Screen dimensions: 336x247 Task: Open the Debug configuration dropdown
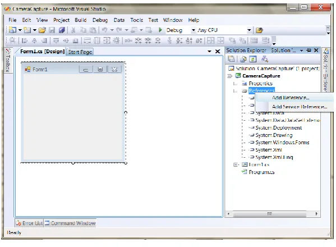194,30
